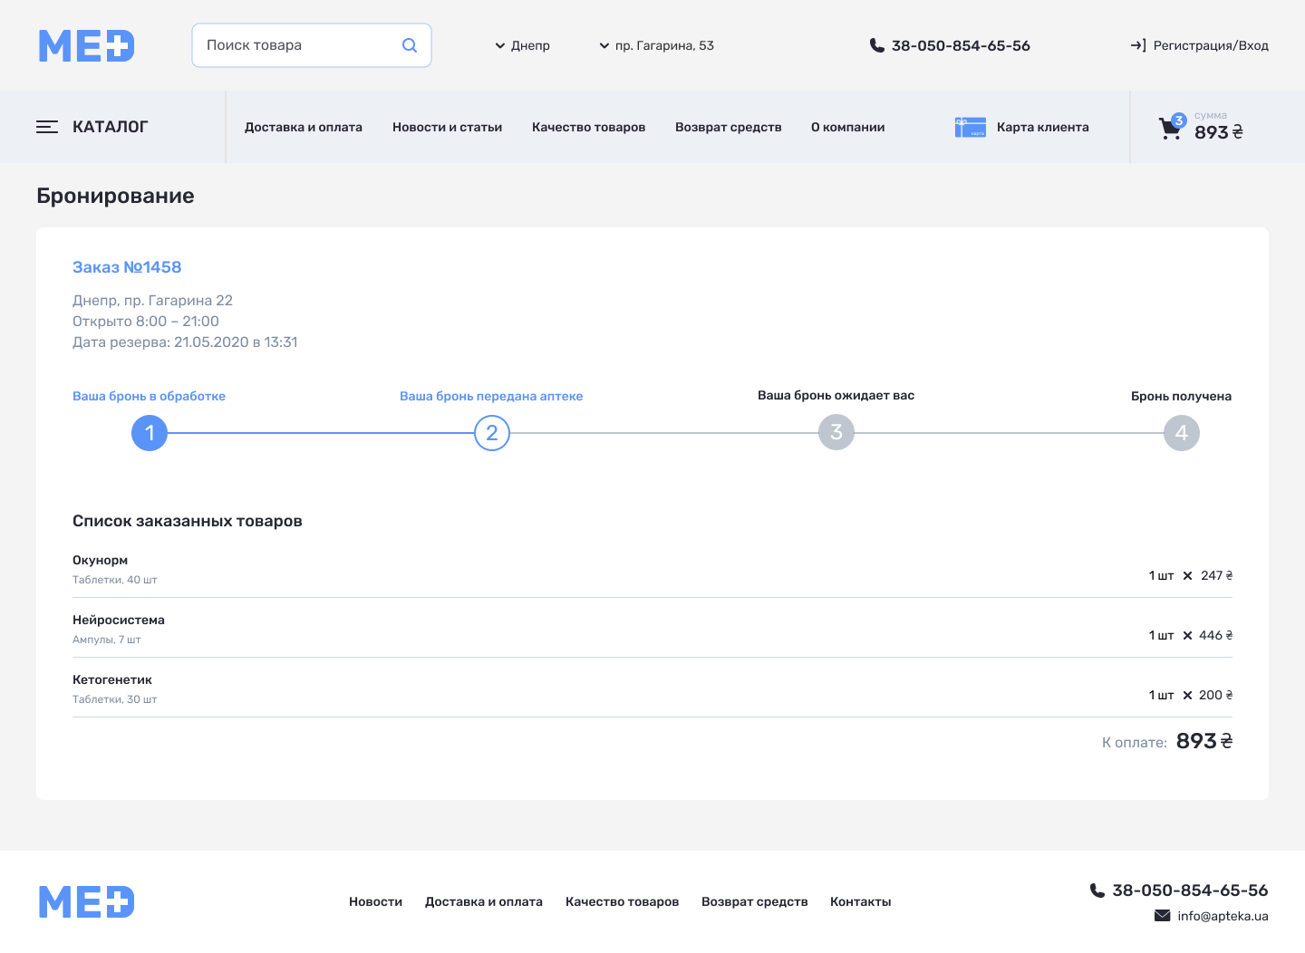The height and width of the screenshot is (953, 1305).
Task: Click Ампулы, 7 шт description
Action: (107, 640)
